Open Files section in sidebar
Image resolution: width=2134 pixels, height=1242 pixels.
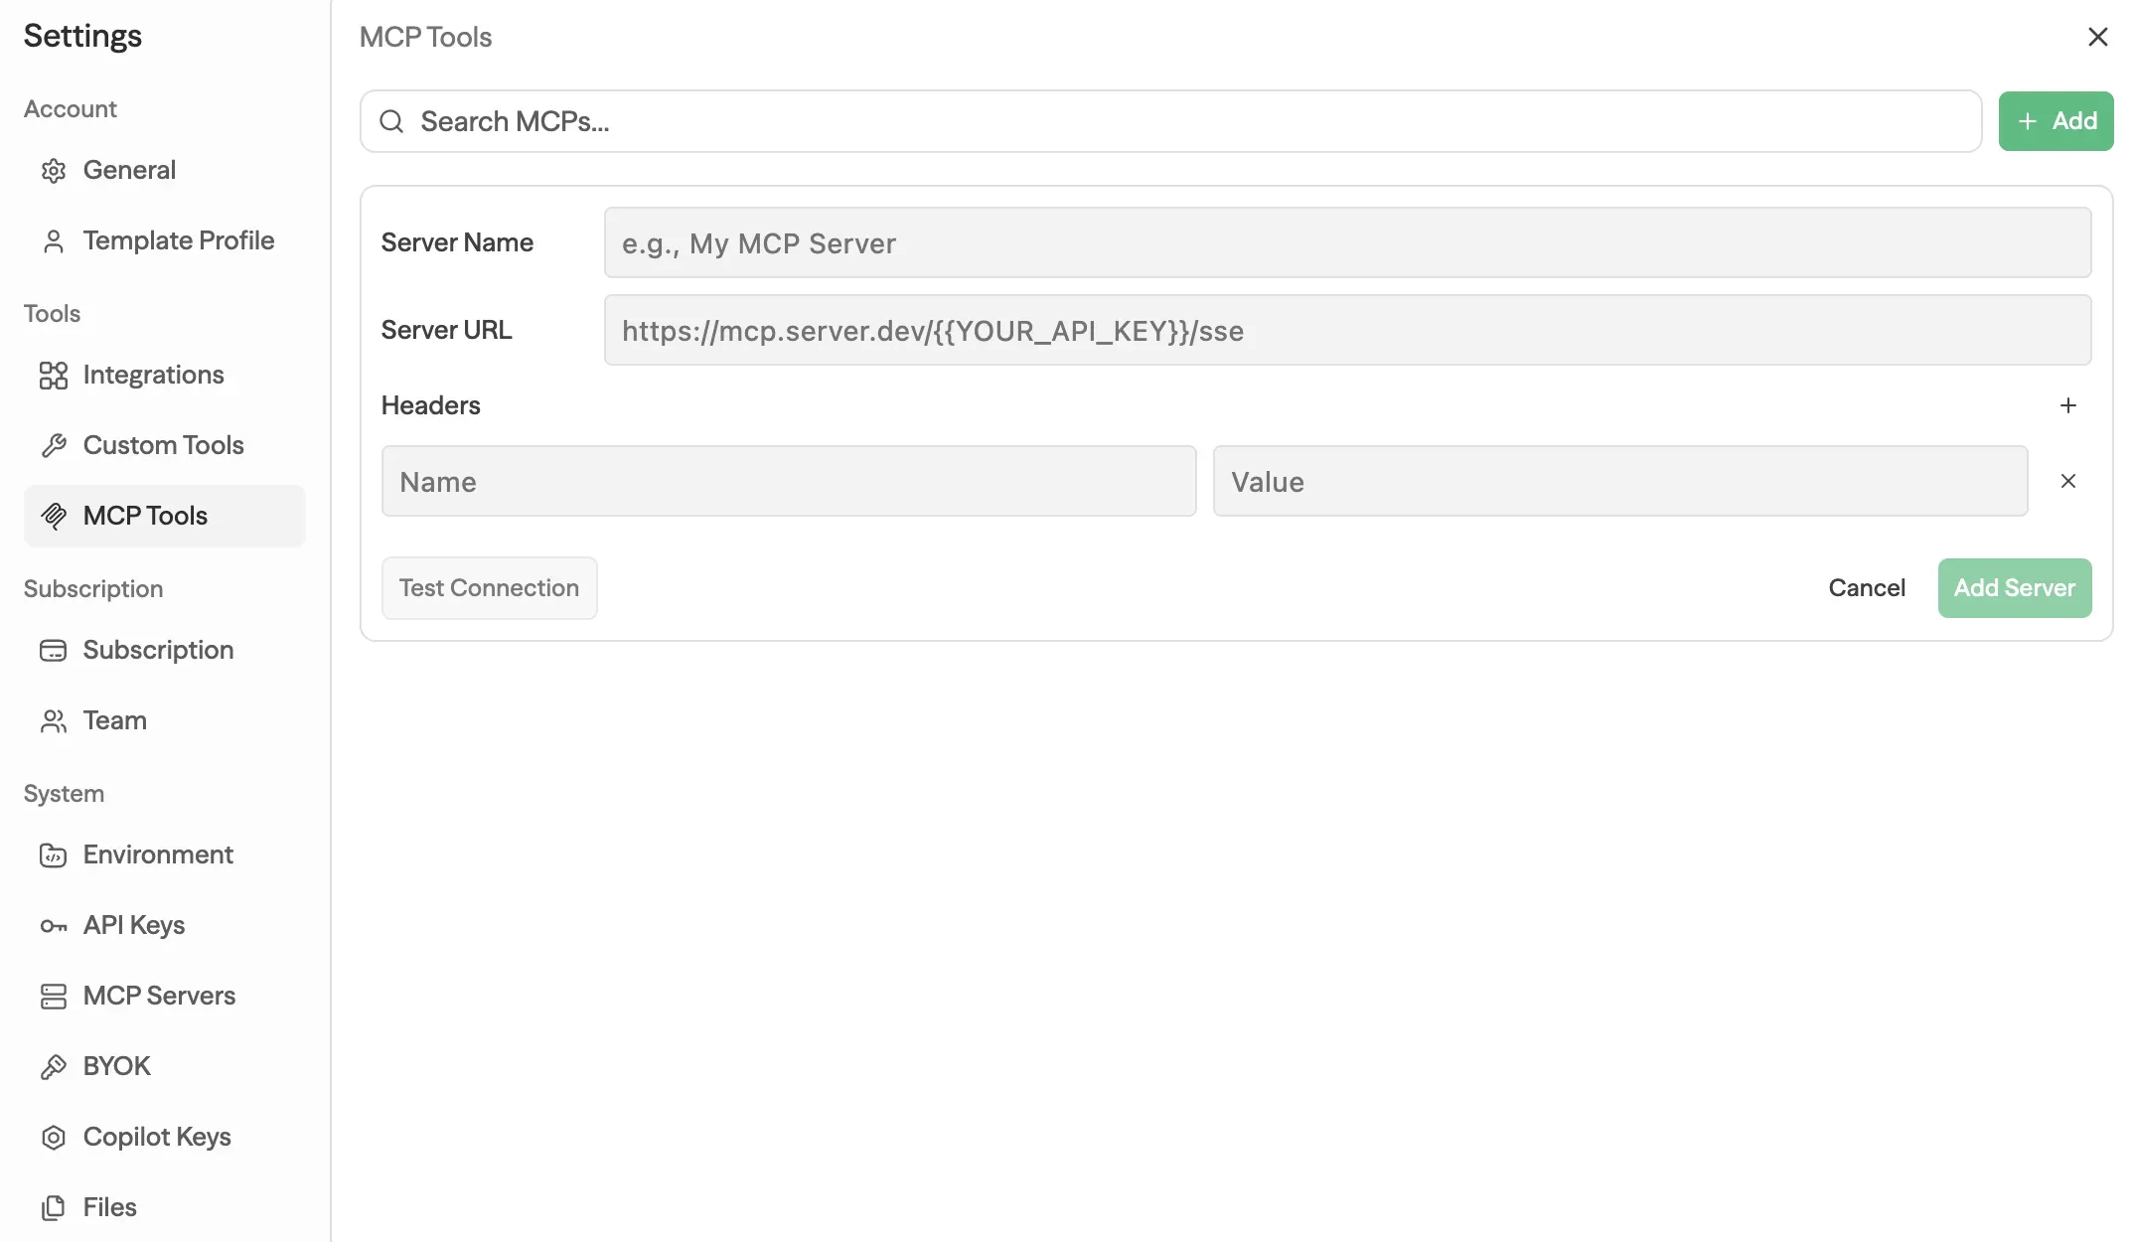click(109, 1207)
